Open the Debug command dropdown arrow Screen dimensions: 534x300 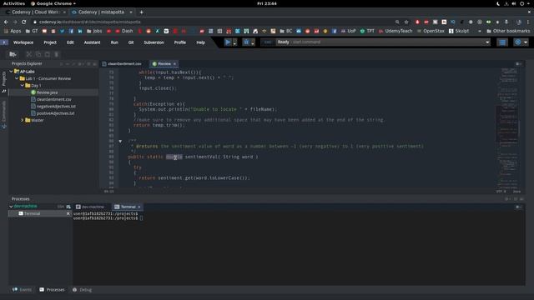click(x=253, y=42)
